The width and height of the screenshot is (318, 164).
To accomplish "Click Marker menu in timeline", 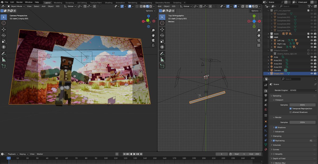I will coord(40,154).
